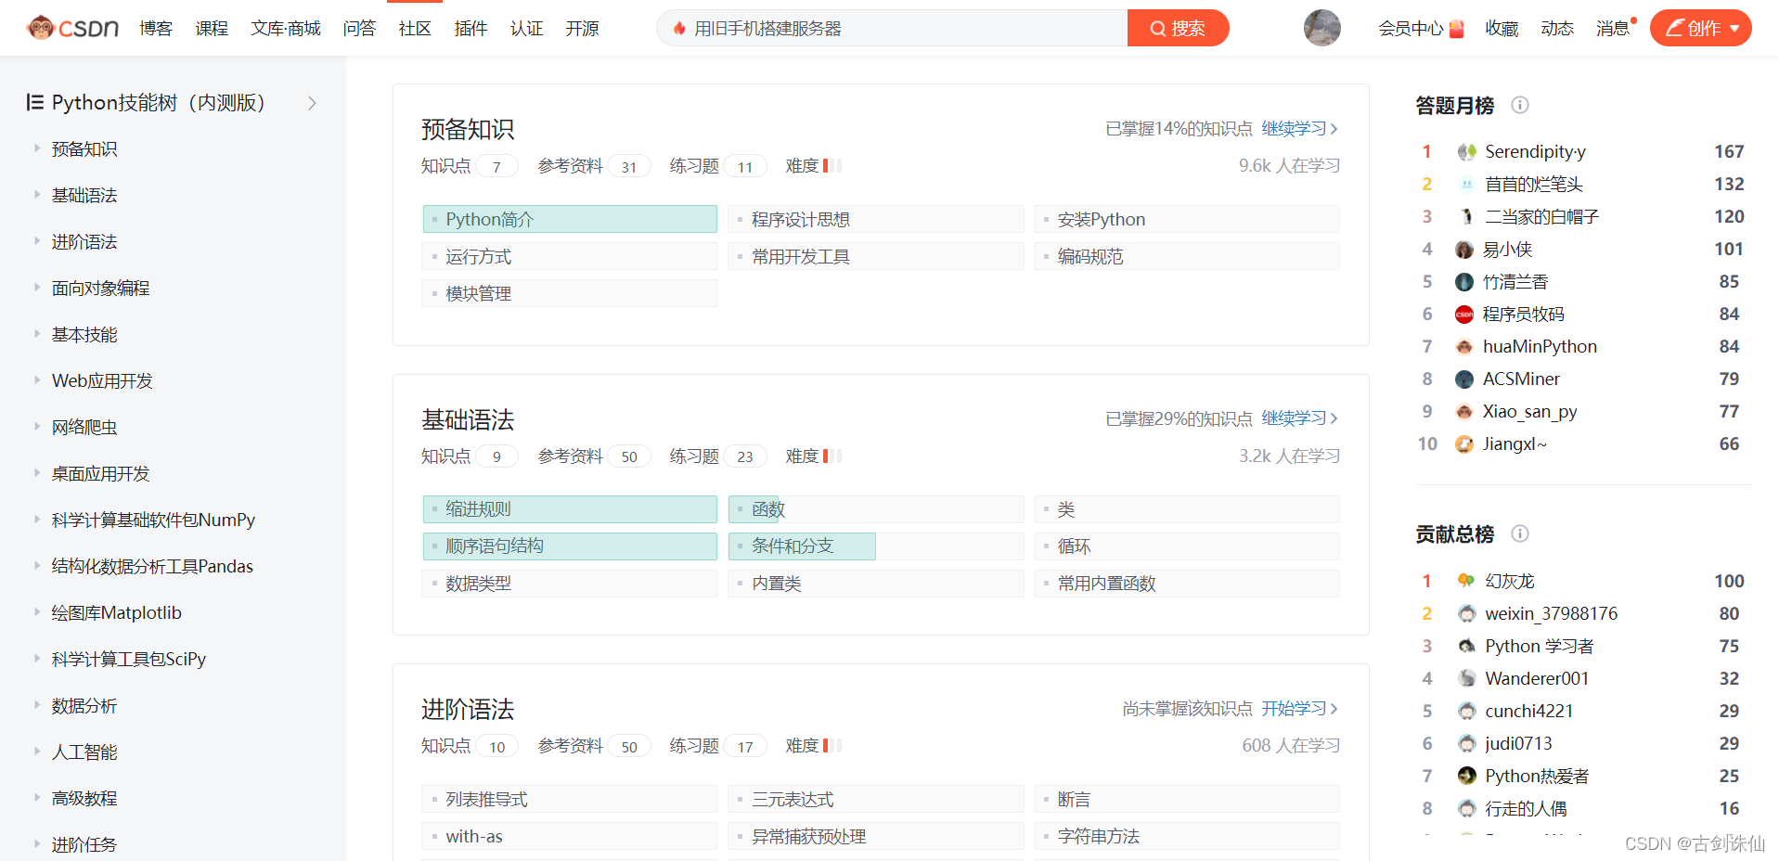Open 收藏 link in header

1502,29
